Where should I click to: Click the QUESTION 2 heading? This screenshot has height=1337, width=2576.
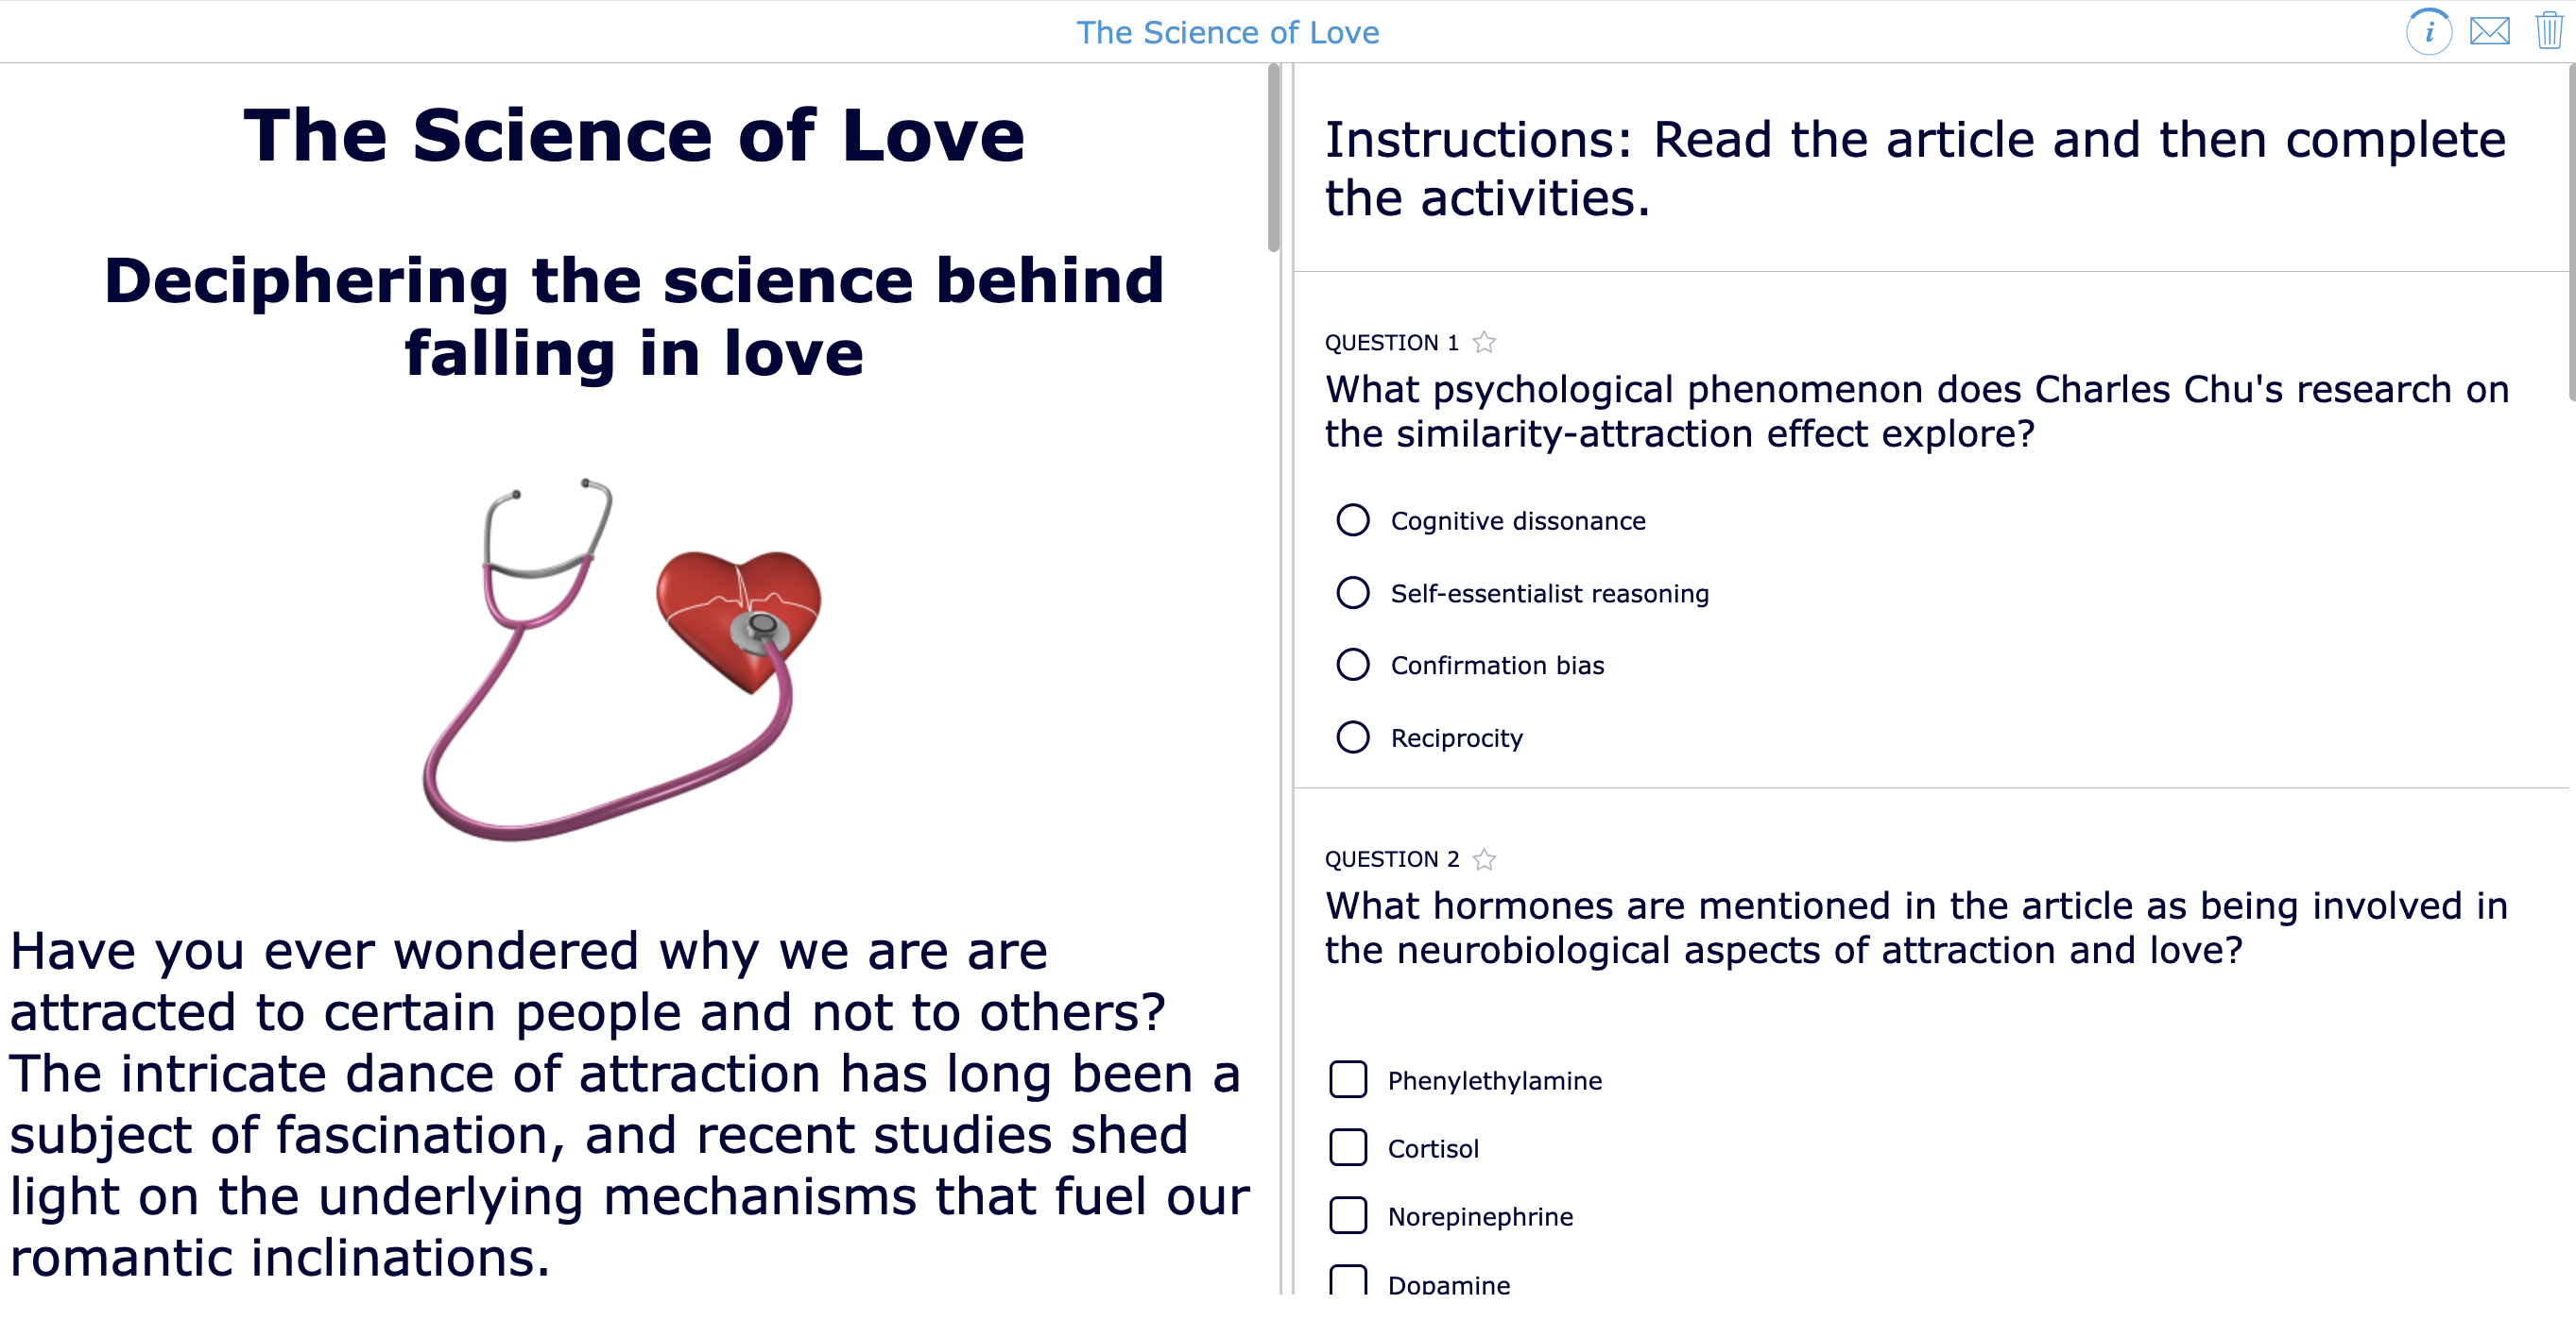pos(1395,857)
